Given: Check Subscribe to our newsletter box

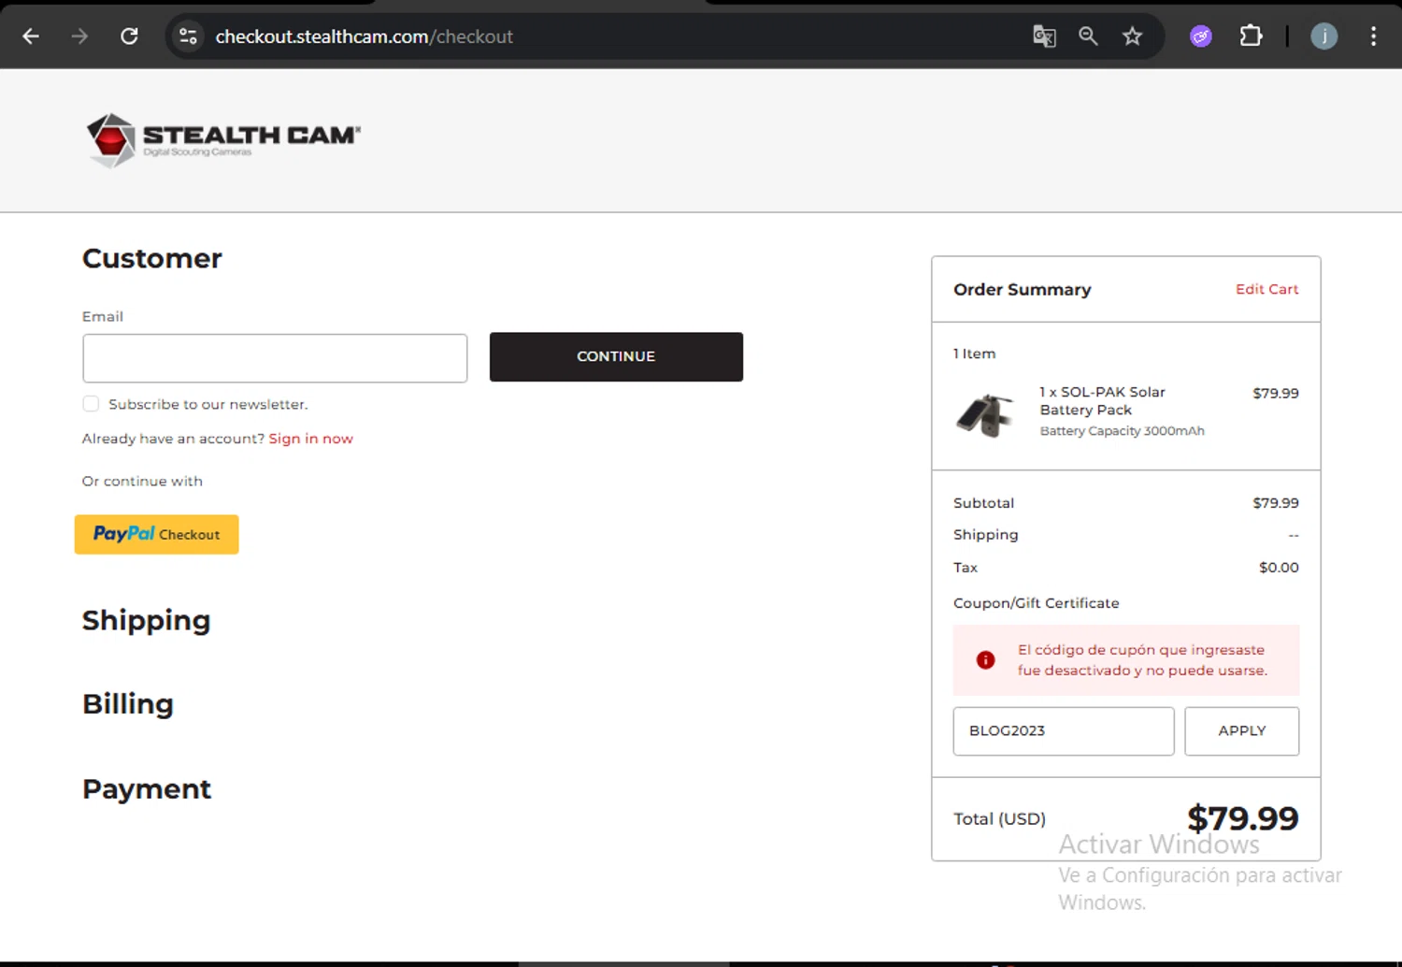Looking at the screenshot, I should (91, 404).
